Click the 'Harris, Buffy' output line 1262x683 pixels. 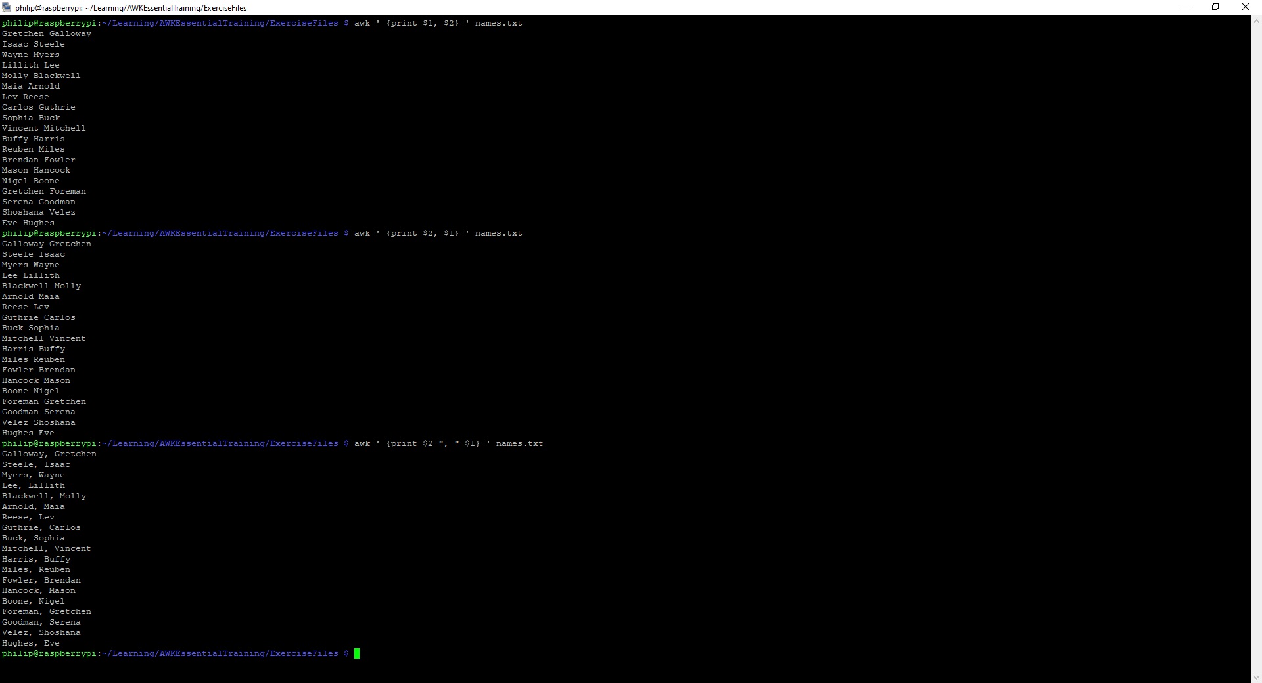tap(36, 559)
